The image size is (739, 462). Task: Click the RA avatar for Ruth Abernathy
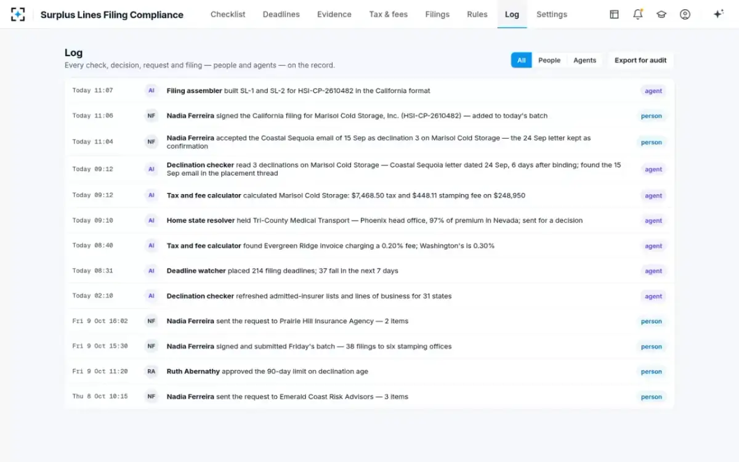pyautogui.click(x=151, y=371)
